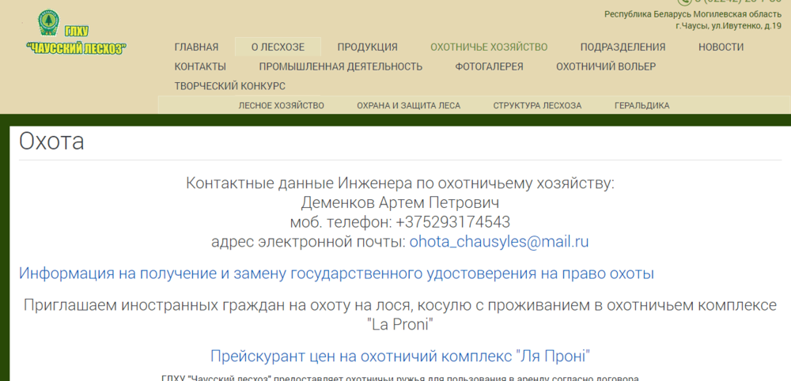Choose Охрана и защита леса submenu
The height and width of the screenshot is (381, 791).
(x=408, y=105)
